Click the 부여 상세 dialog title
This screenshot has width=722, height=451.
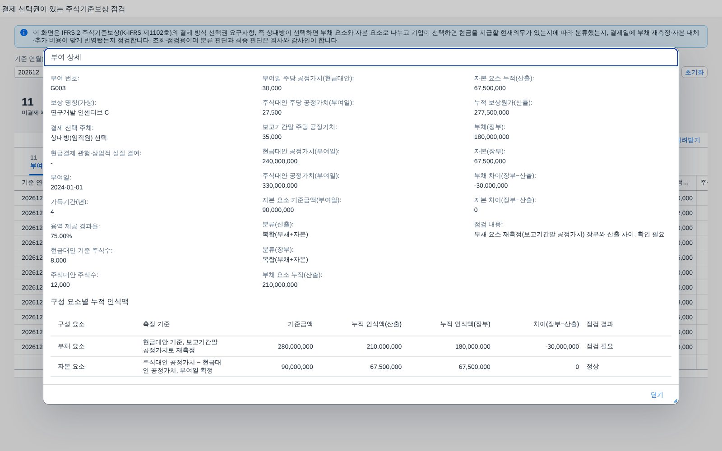pyautogui.click(x=66, y=57)
